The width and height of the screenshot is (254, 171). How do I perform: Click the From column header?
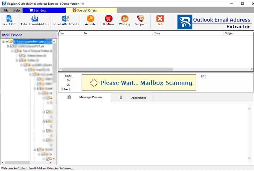click(188, 33)
